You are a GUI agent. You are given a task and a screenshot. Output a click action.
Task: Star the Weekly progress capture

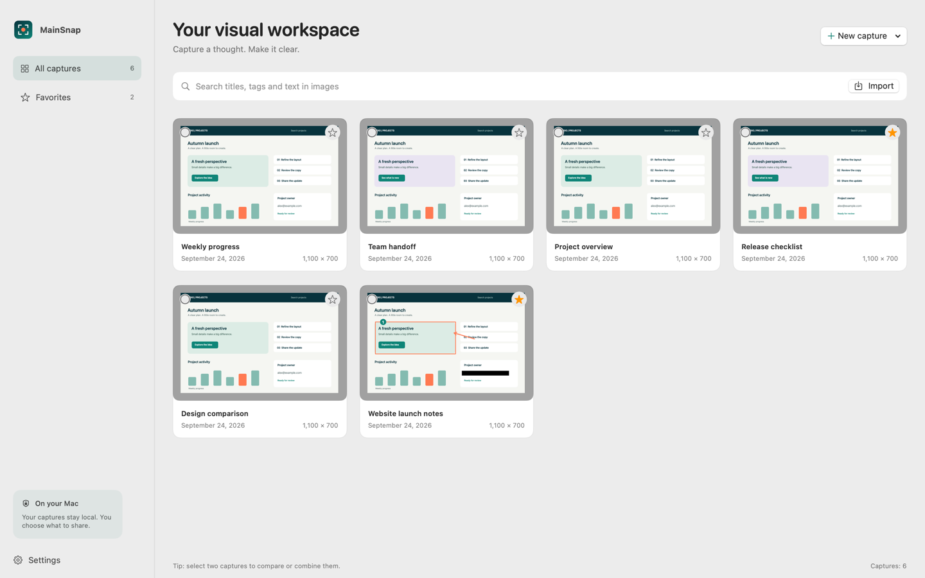332,132
